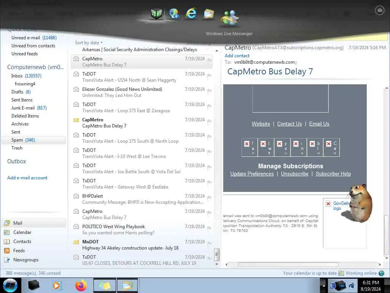Select the green cube icon in the switcher

(157, 13)
